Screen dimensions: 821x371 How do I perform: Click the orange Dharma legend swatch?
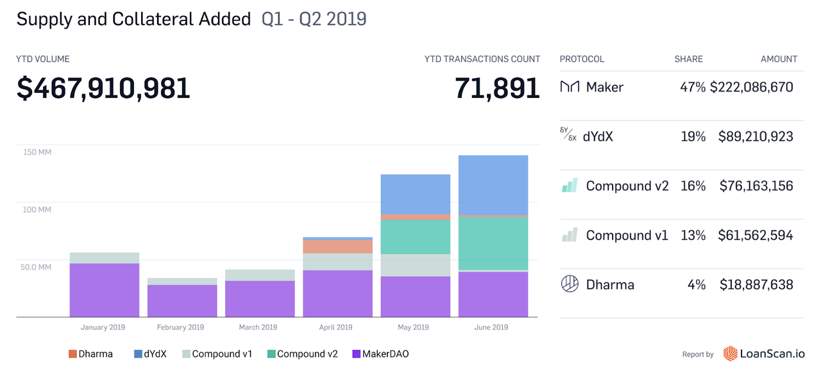(x=72, y=354)
